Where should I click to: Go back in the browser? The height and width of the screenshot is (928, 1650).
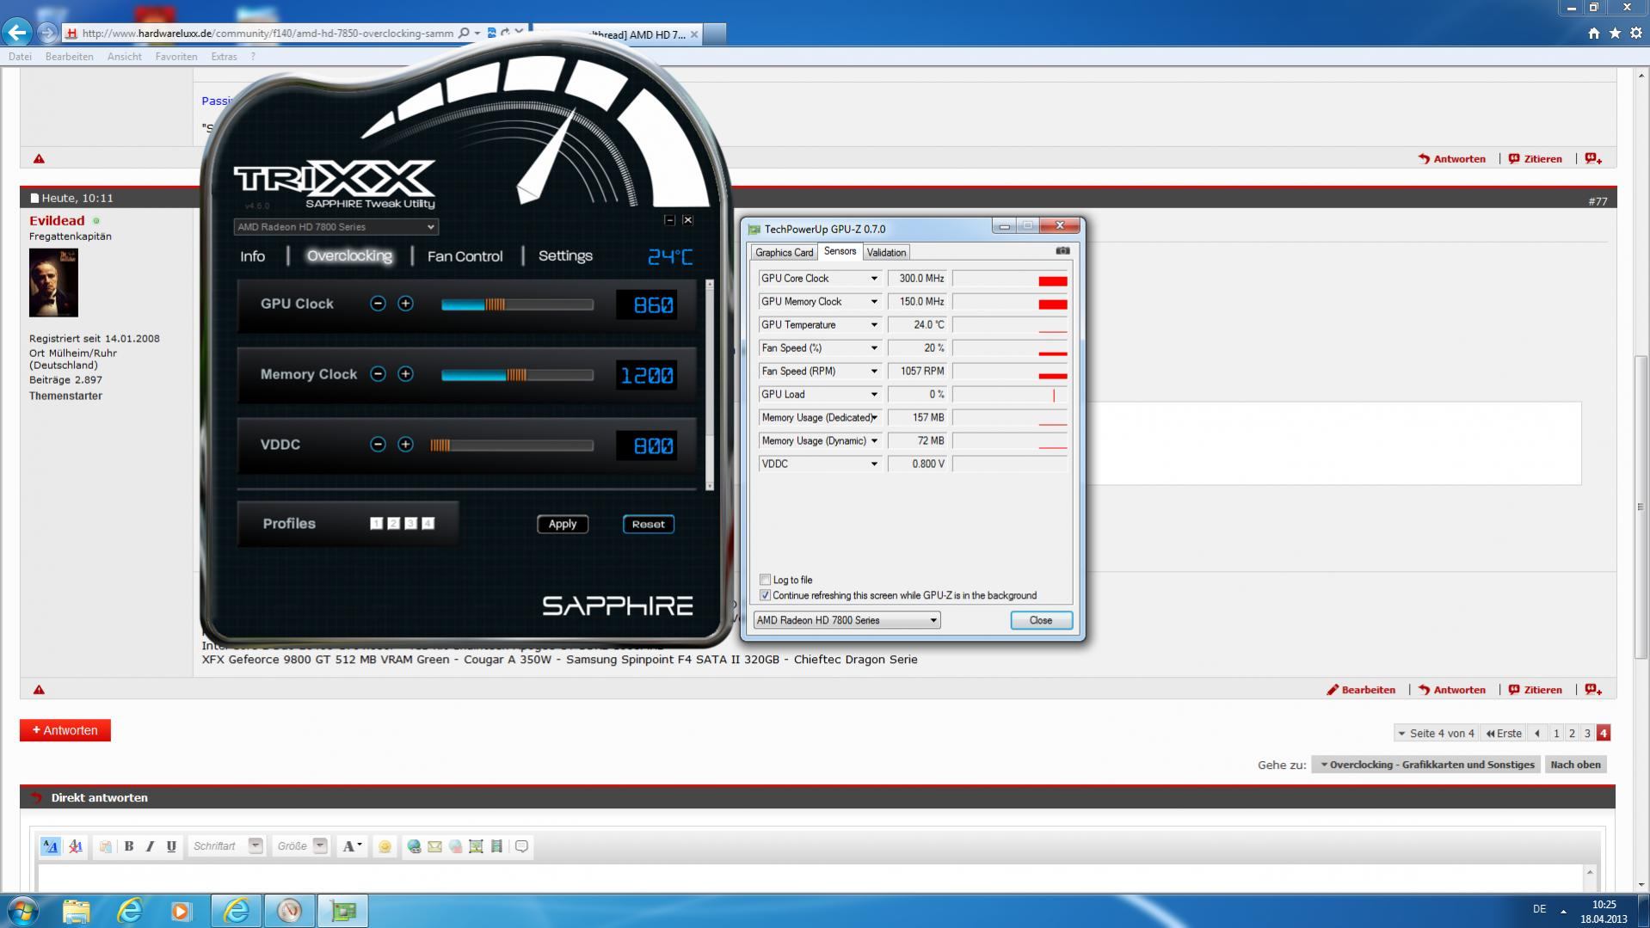16,33
